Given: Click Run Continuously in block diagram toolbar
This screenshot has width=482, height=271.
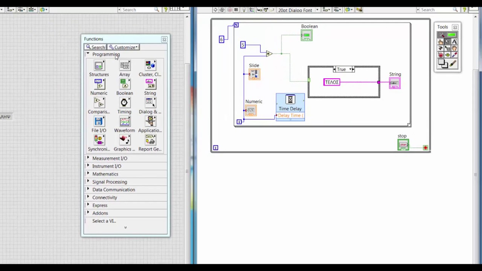Looking at the screenshot, I should [222, 10].
